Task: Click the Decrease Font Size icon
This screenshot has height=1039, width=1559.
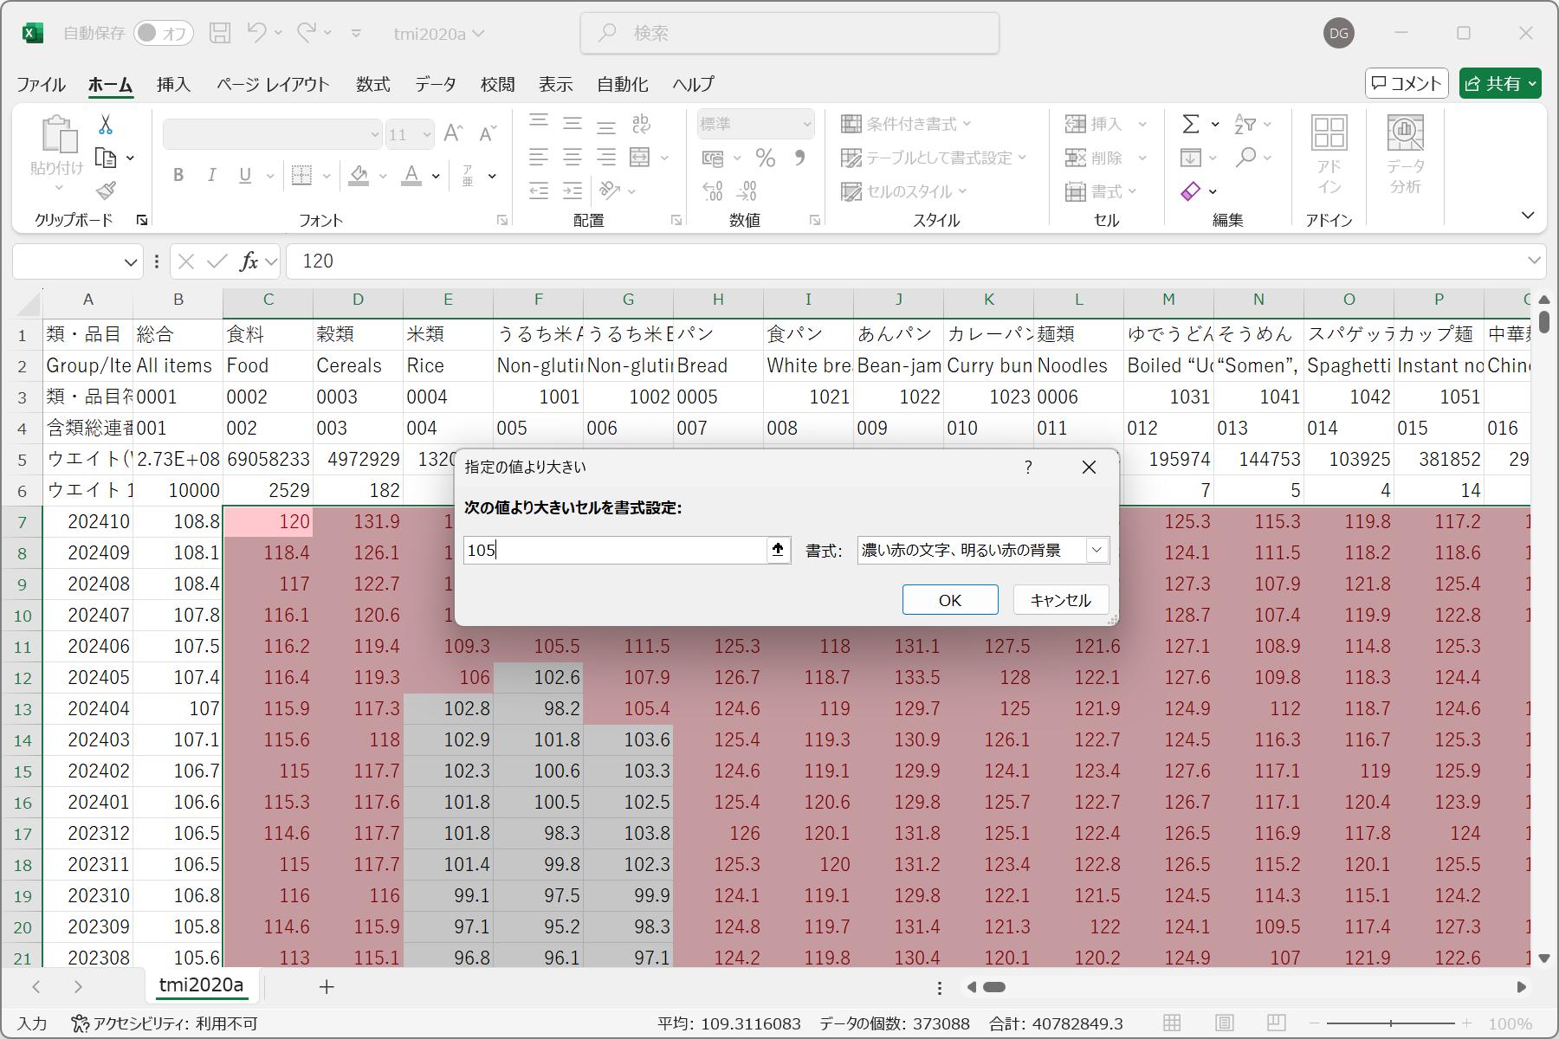Action: pyautogui.click(x=488, y=133)
